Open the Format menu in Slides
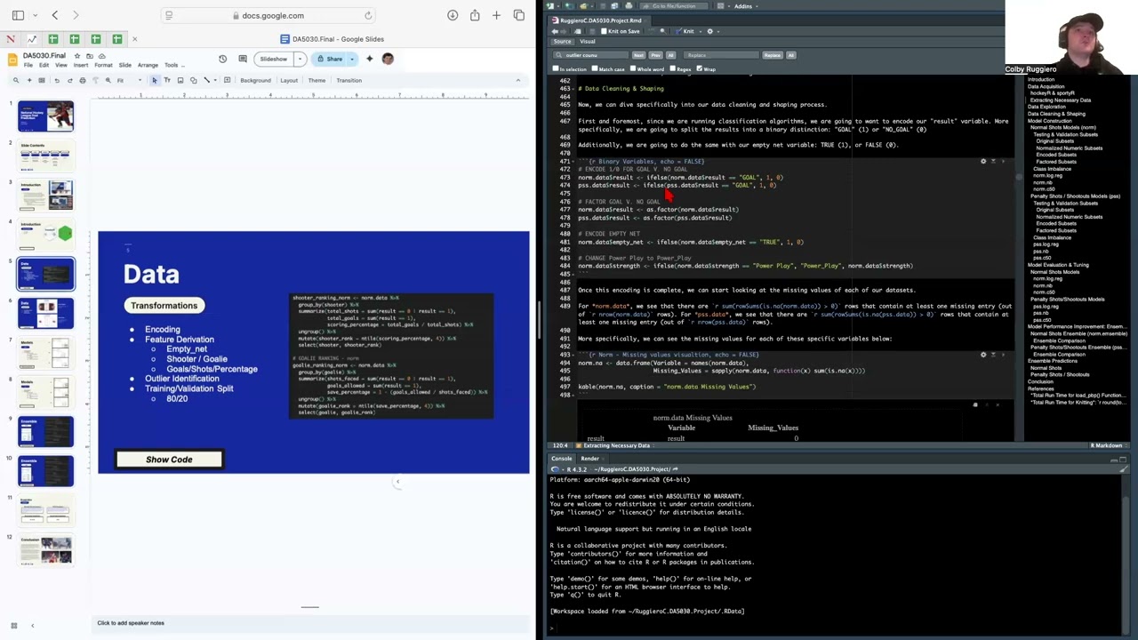The image size is (1138, 640). point(103,65)
